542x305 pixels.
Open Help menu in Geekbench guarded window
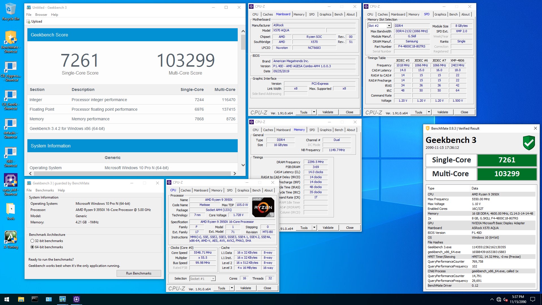pyautogui.click(x=61, y=190)
